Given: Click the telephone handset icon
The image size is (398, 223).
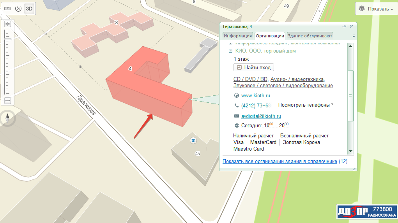Looking at the screenshot, I should coord(237,105).
